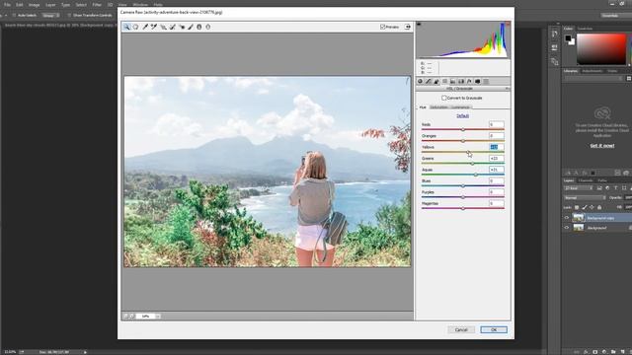The width and height of the screenshot is (632, 355).
Task: Select the Zoom tool in Camera Raw toolbar
Action: click(x=126, y=27)
